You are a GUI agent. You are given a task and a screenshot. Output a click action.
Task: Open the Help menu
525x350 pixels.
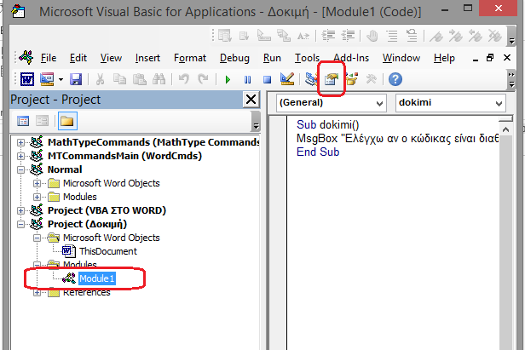tap(444, 58)
